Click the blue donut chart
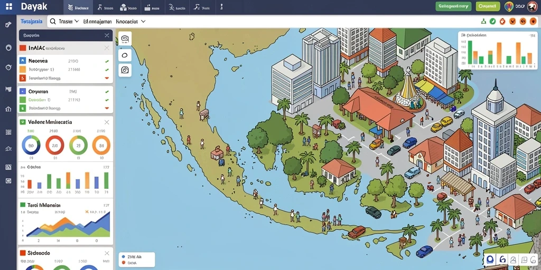541x270 pixels. point(31,145)
